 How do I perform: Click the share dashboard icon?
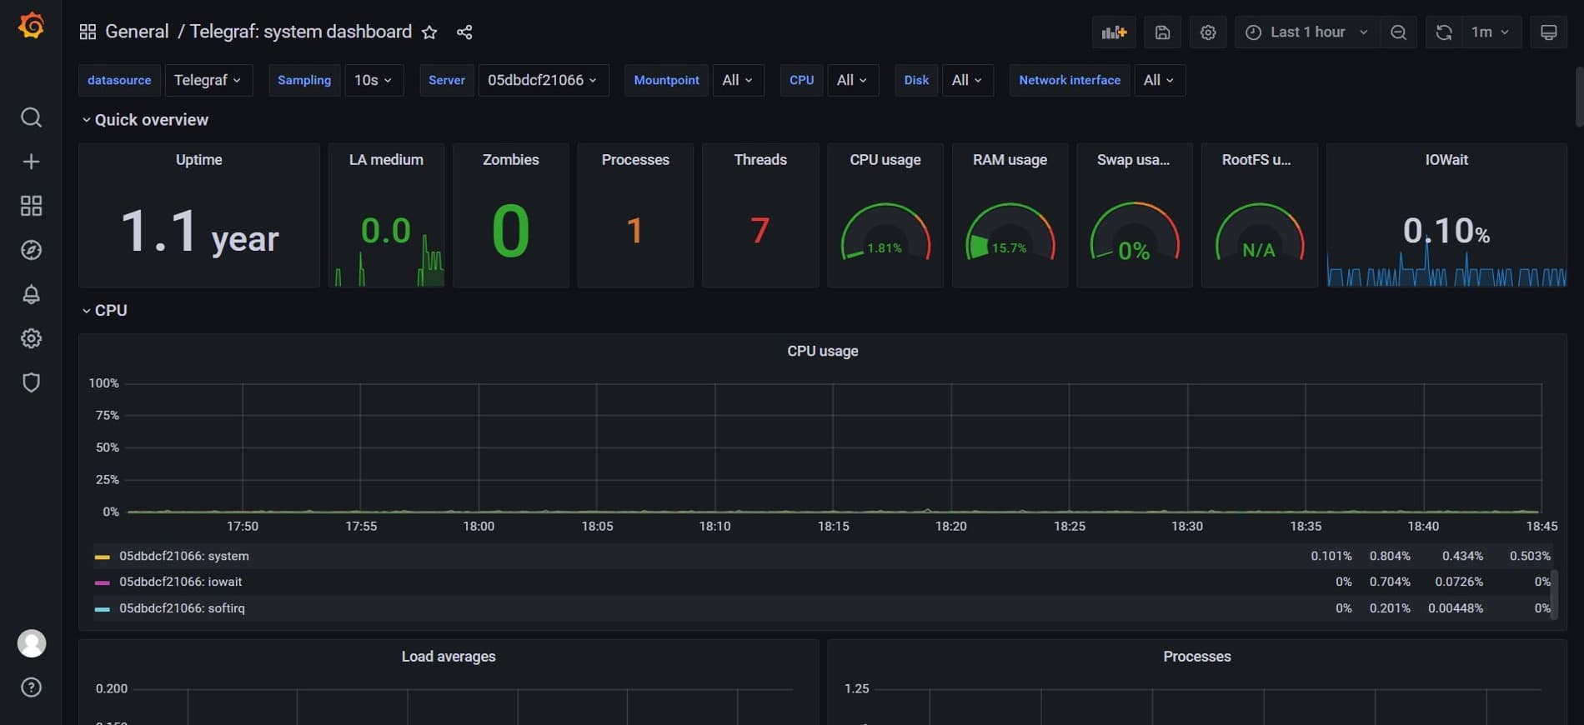pyautogui.click(x=464, y=32)
